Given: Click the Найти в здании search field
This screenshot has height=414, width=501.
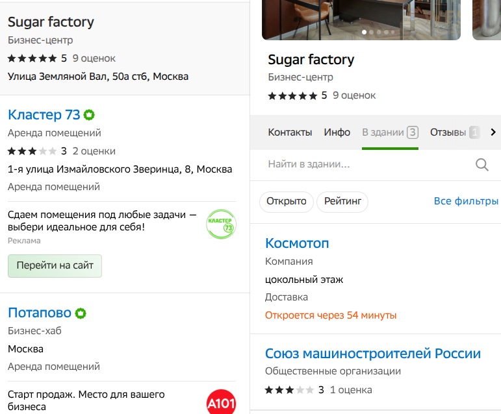Looking at the screenshot, I should (x=364, y=165).
